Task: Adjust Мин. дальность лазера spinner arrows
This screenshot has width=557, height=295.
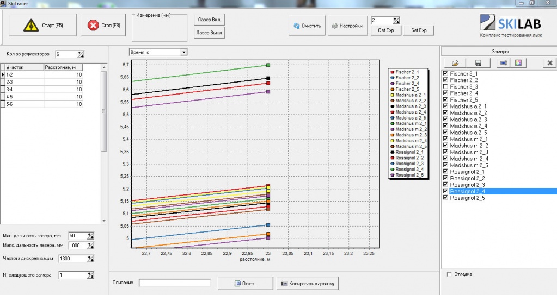Action: pyautogui.click(x=90, y=236)
